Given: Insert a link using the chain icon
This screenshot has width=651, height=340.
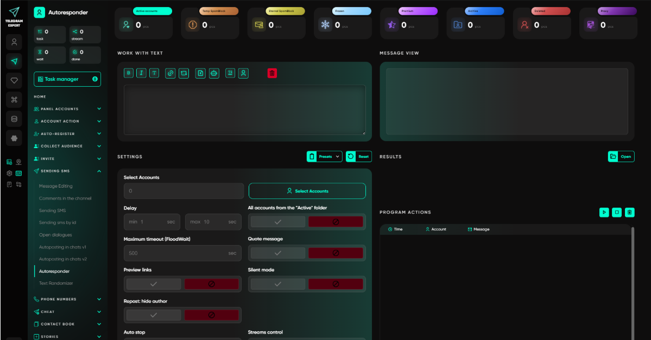Looking at the screenshot, I should tap(170, 73).
